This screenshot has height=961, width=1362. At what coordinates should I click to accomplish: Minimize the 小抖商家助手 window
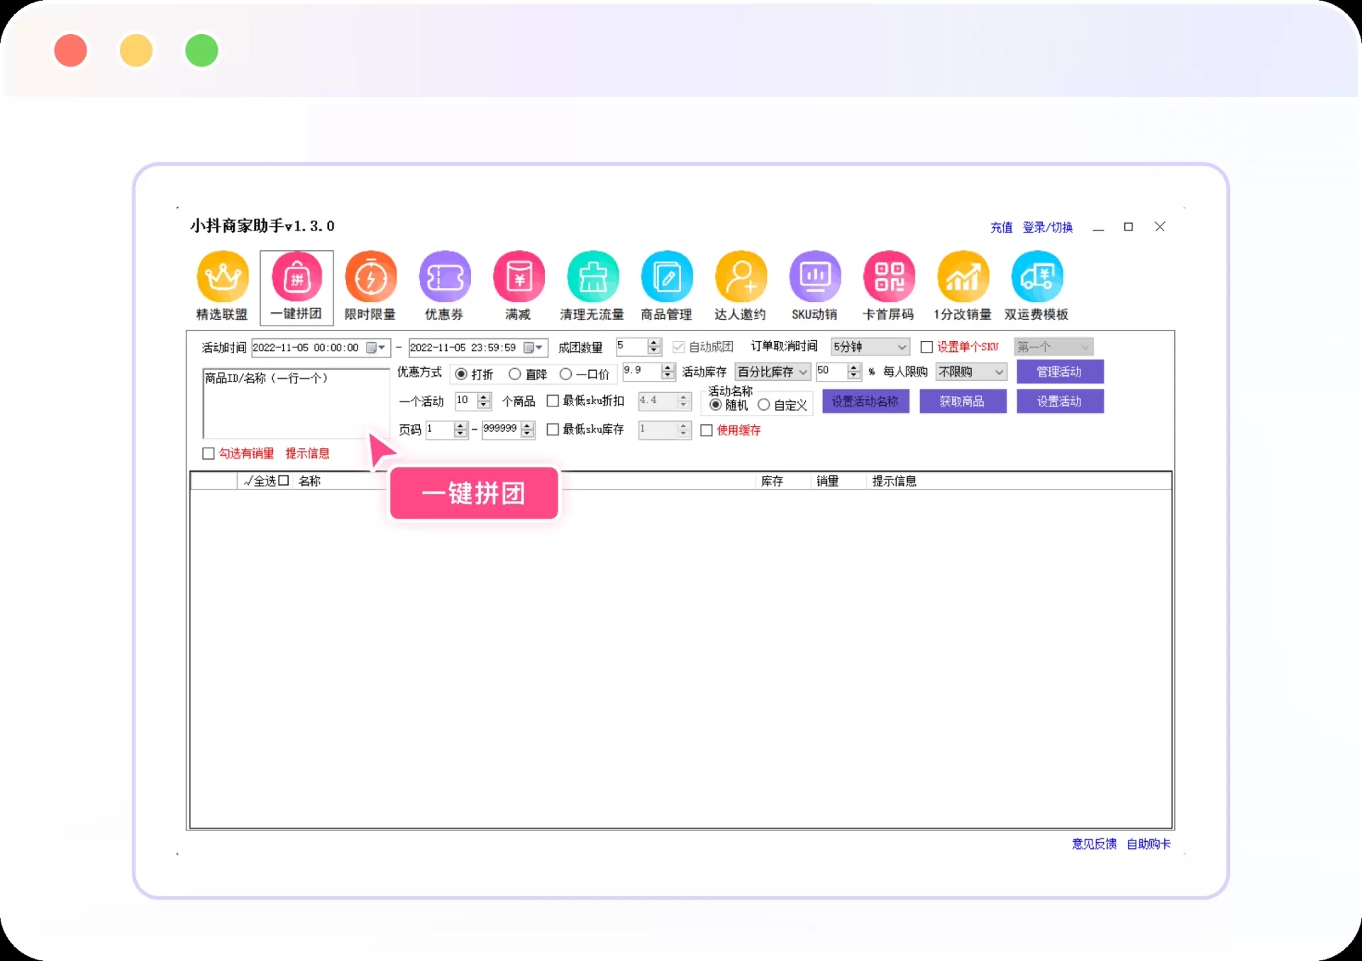[x=1098, y=228]
